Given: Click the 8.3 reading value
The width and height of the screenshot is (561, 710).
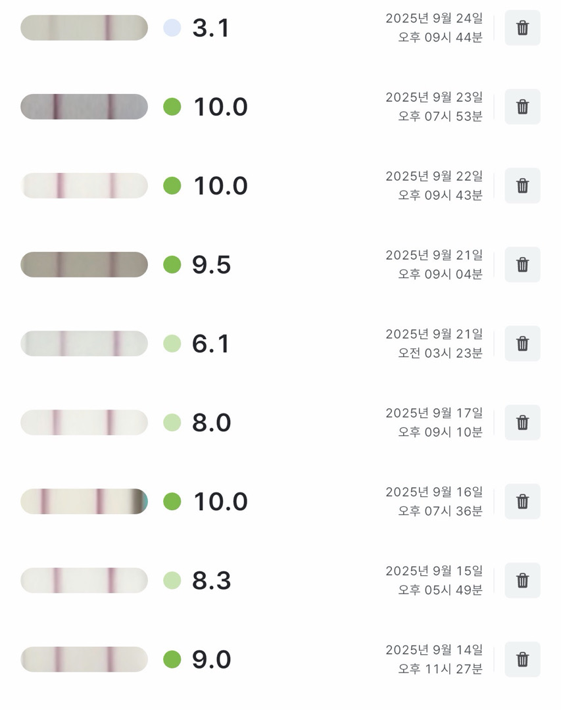Looking at the screenshot, I should [x=211, y=580].
